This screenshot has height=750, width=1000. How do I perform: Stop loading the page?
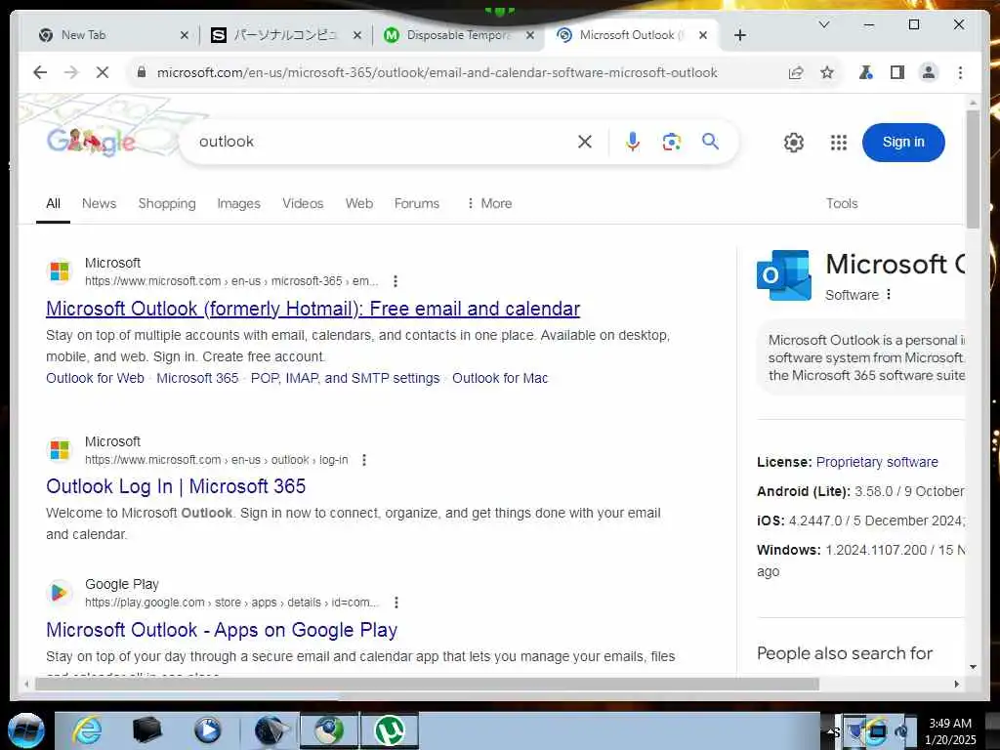(102, 72)
